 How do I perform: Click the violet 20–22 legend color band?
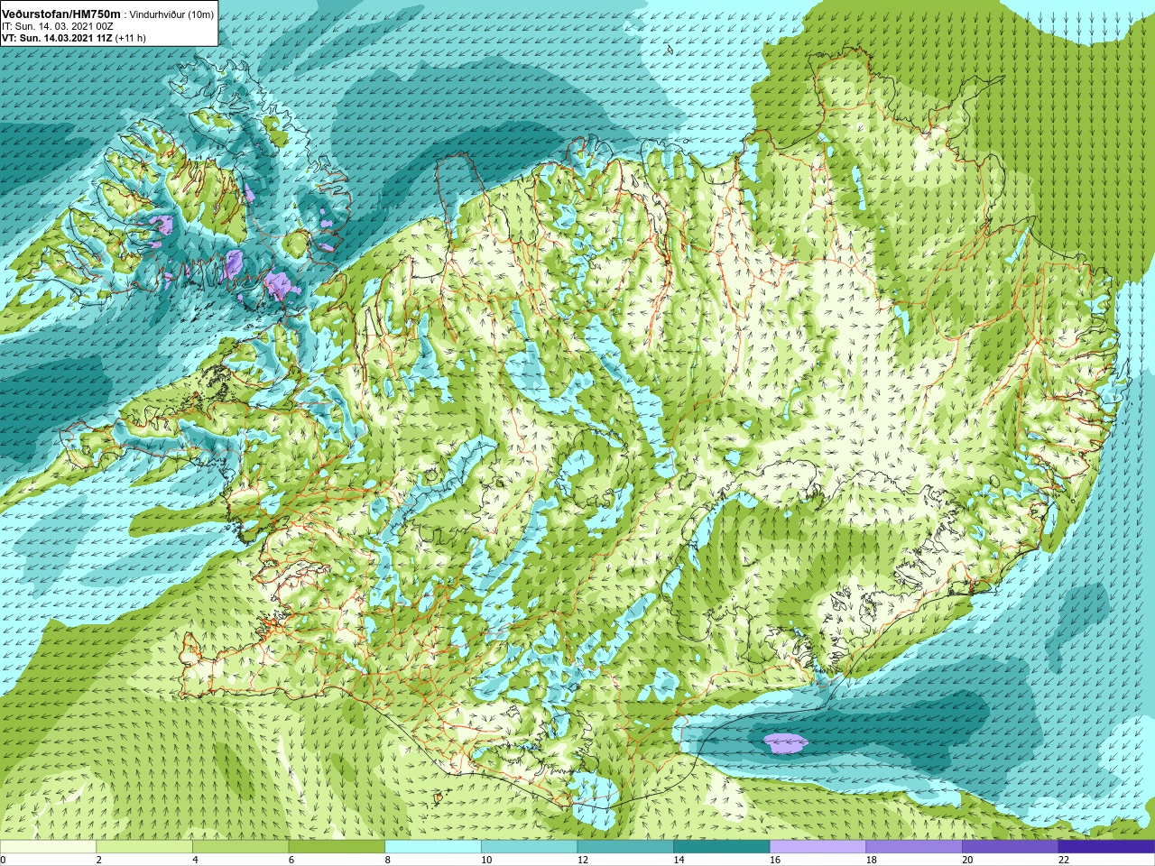click(x=1011, y=846)
